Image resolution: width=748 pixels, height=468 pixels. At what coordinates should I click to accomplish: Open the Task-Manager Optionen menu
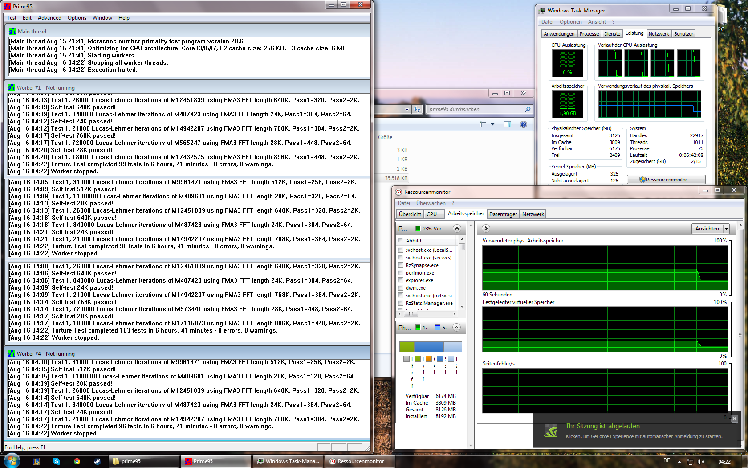tap(570, 22)
